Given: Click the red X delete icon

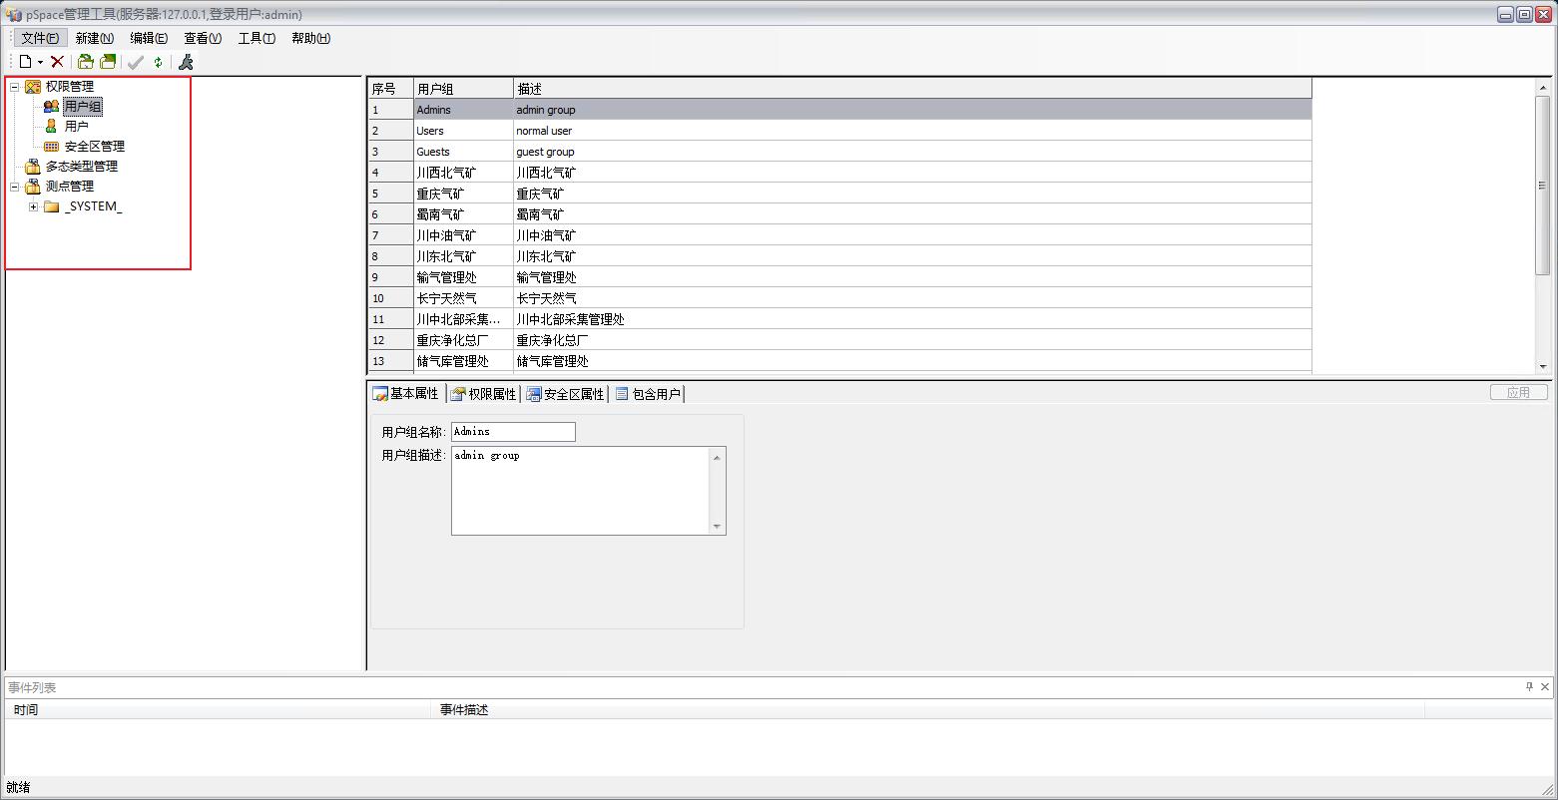Looking at the screenshot, I should click(57, 62).
